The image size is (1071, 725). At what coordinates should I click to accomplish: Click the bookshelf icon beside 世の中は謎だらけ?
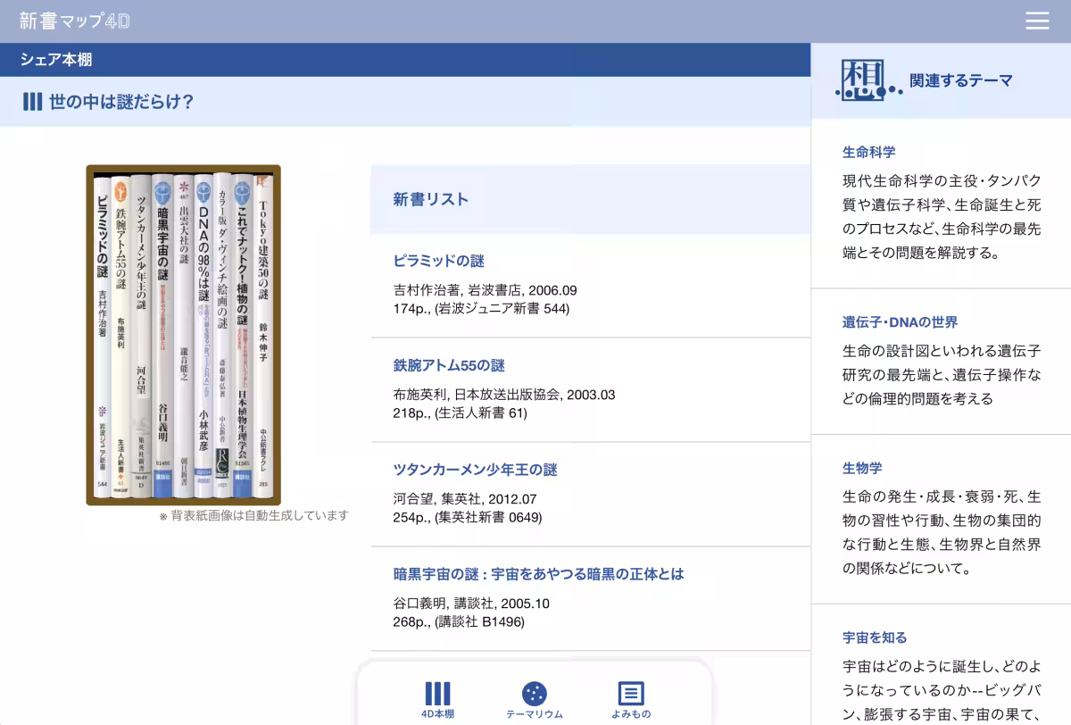32,102
